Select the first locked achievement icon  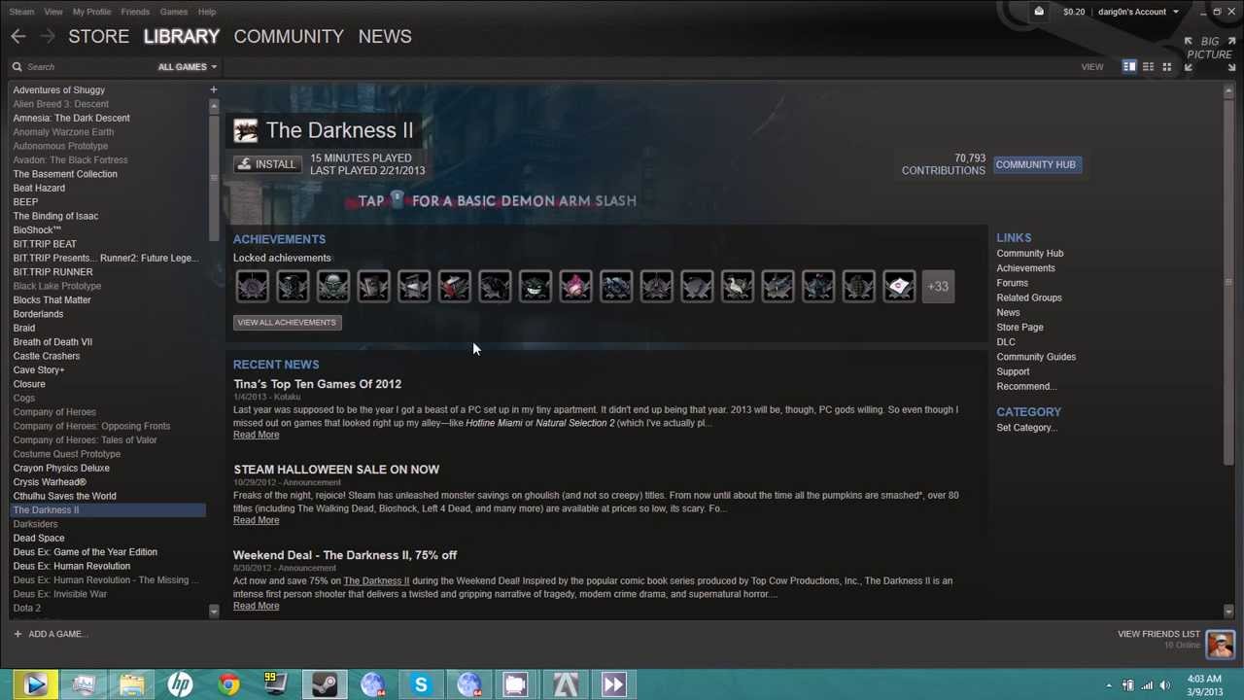252,287
